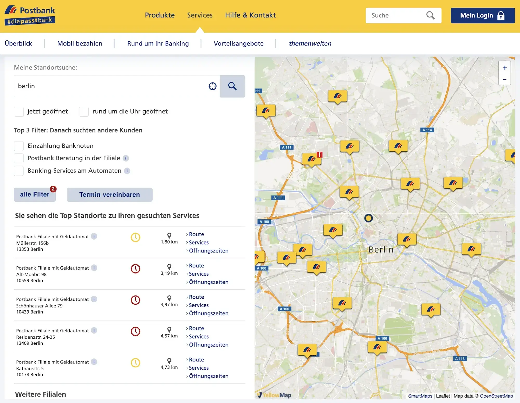Click yellow clock icon for Rathausstr. 5
The width and height of the screenshot is (520, 403).
[135, 363]
